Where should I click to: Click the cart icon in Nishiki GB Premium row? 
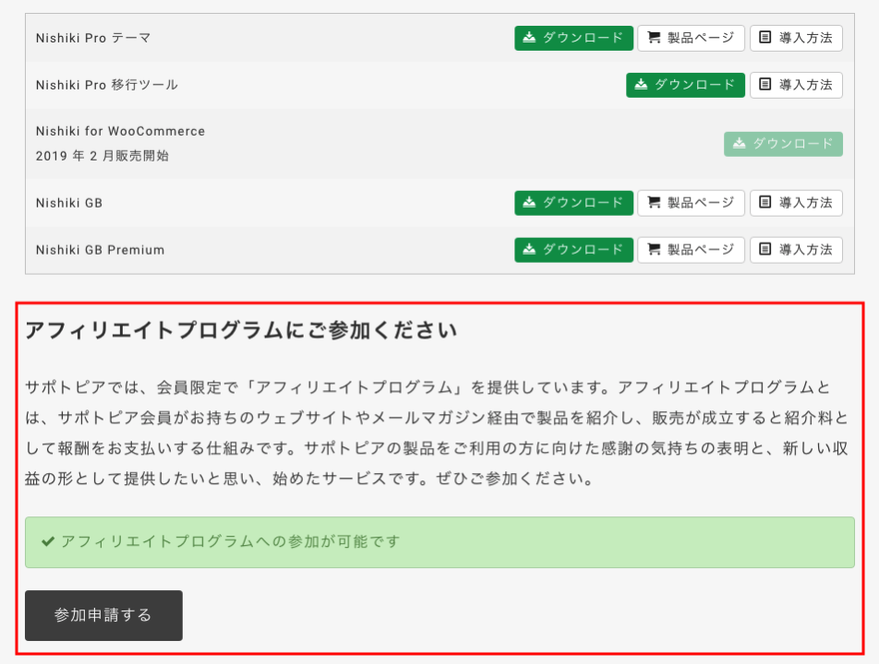(x=654, y=249)
